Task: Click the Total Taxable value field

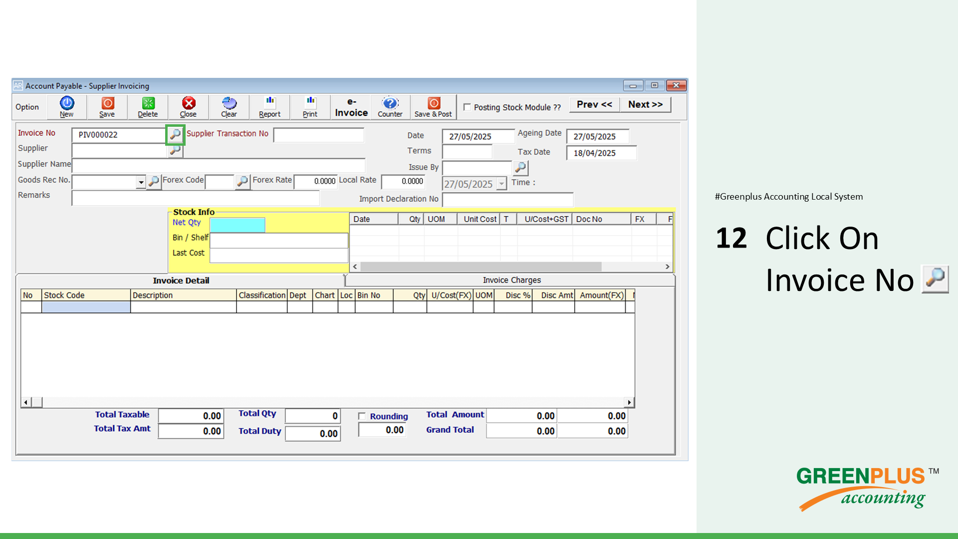Action: click(191, 416)
